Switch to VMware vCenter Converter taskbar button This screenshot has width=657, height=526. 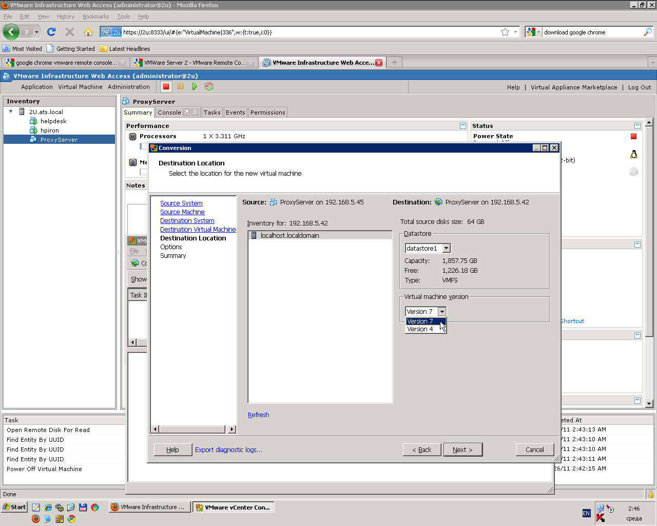pyautogui.click(x=233, y=507)
